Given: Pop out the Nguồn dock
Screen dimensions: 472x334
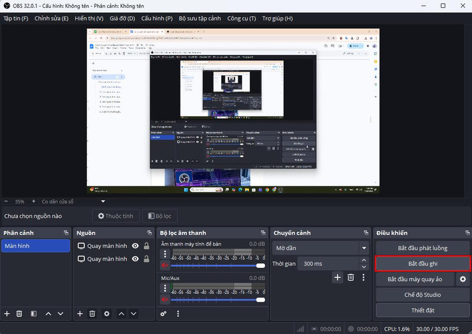Looking at the screenshot, I should 149,233.
